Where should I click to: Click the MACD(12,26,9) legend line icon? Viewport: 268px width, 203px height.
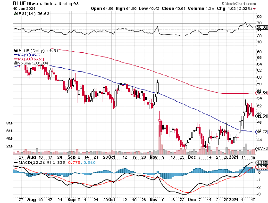(x=16, y=163)
